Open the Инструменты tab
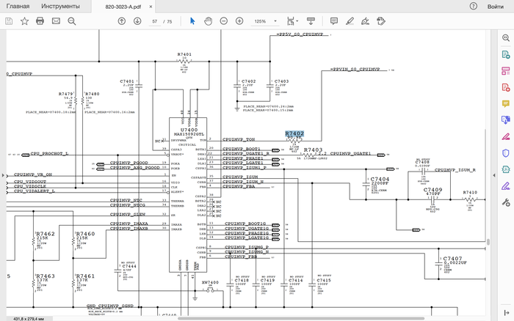514x321 pixels. coord(60,6)
